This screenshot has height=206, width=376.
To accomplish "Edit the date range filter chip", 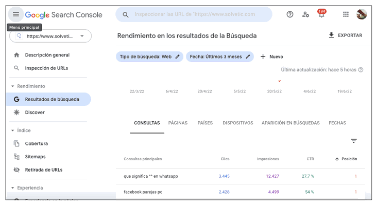I will click(x=219, y=57).
